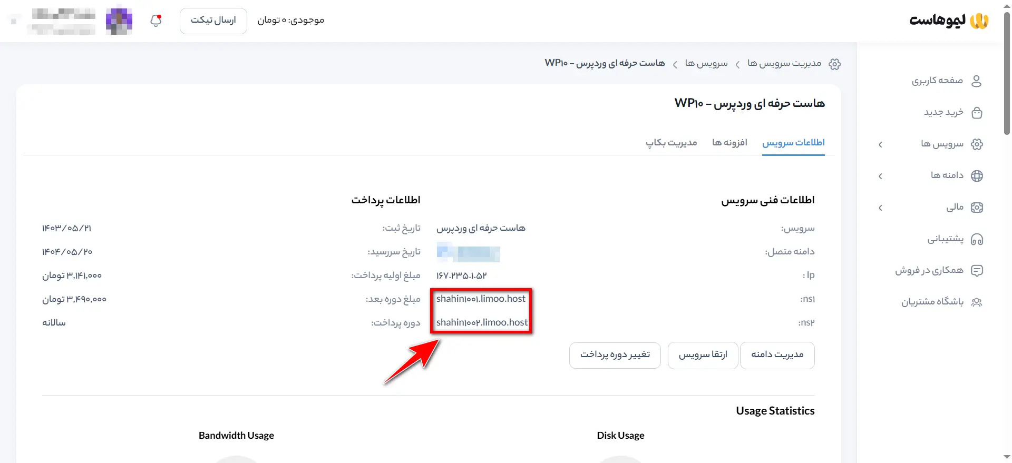
Task: Click the Usage Statistics heading
Action: pyautogui.click(x=775, y=411)
